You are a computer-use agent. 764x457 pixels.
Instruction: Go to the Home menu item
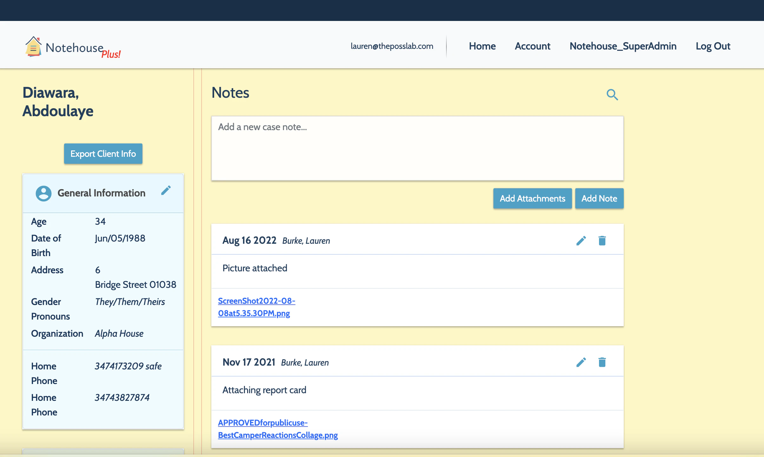pos(482,46)
